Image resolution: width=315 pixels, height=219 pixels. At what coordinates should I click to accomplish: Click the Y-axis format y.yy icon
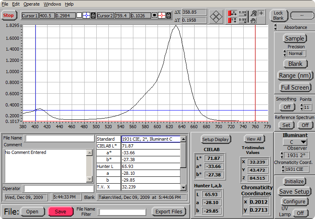pyautogui.click(x=242, y=20)
